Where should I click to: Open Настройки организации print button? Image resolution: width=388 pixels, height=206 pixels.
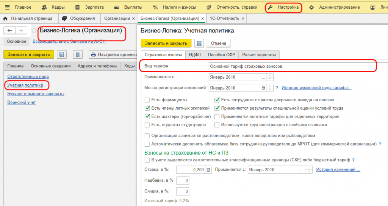coord(113,54)
